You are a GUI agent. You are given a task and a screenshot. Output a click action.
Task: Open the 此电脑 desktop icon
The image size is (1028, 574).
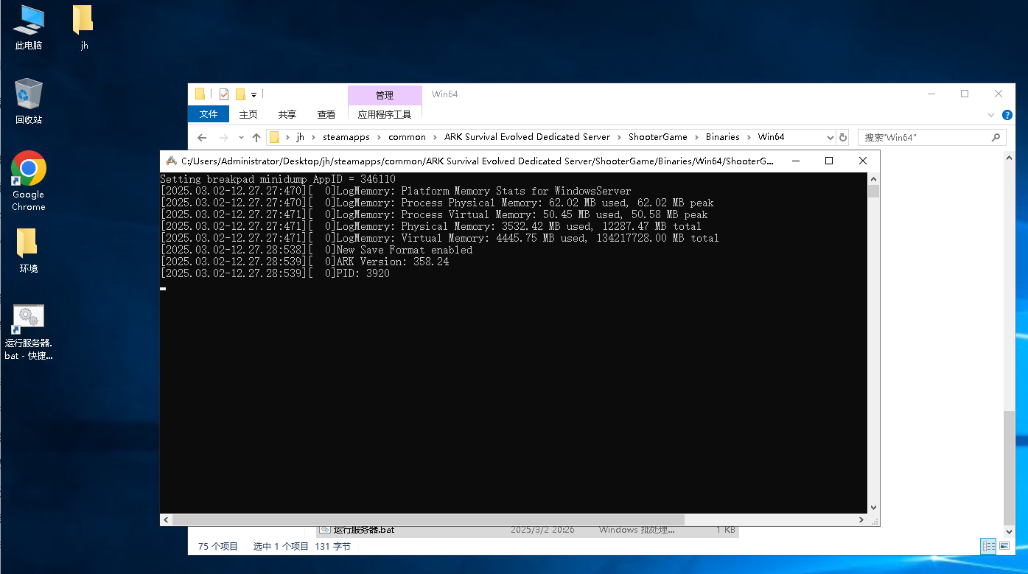28,27
